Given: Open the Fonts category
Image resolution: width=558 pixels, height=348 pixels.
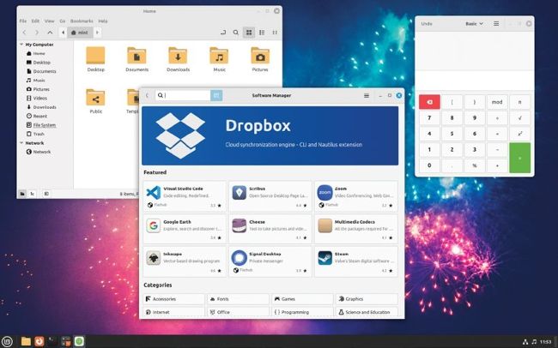Looking at the screenshot, I should click(x=238, y=299).
